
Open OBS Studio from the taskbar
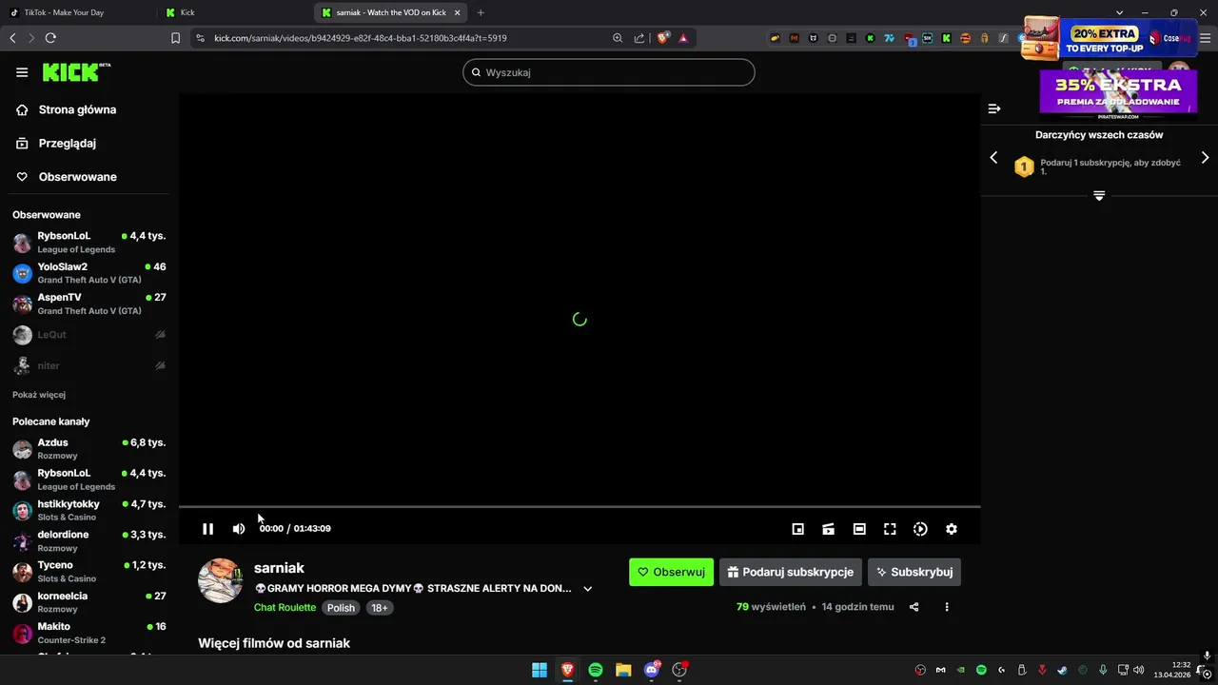679,670
